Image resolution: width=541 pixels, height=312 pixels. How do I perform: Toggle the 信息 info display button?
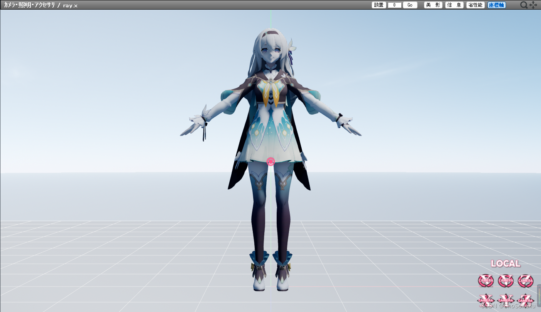454,5
